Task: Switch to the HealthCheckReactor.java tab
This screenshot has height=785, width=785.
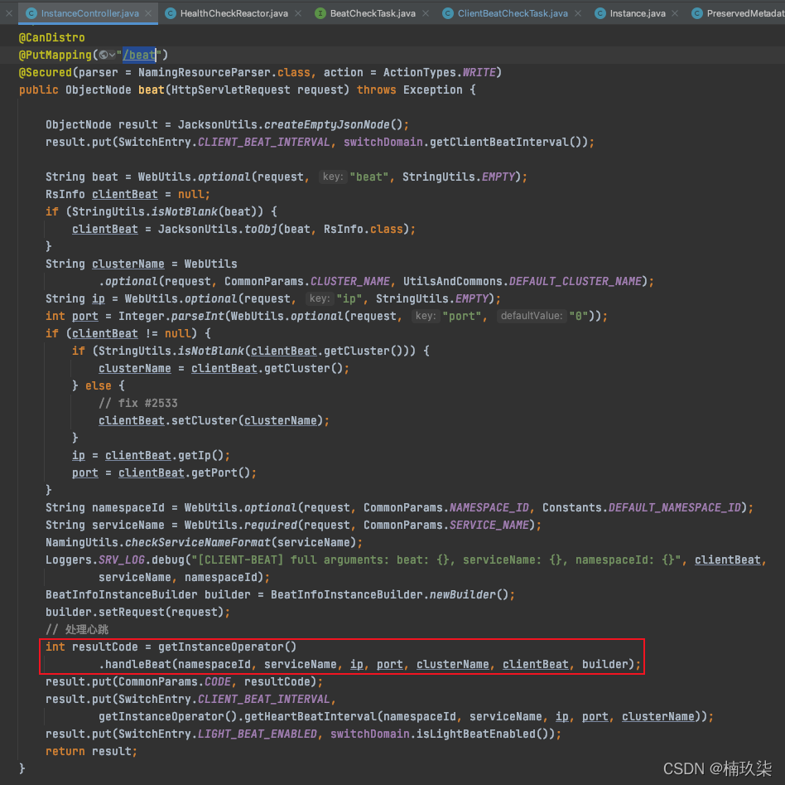Action: 233,13
